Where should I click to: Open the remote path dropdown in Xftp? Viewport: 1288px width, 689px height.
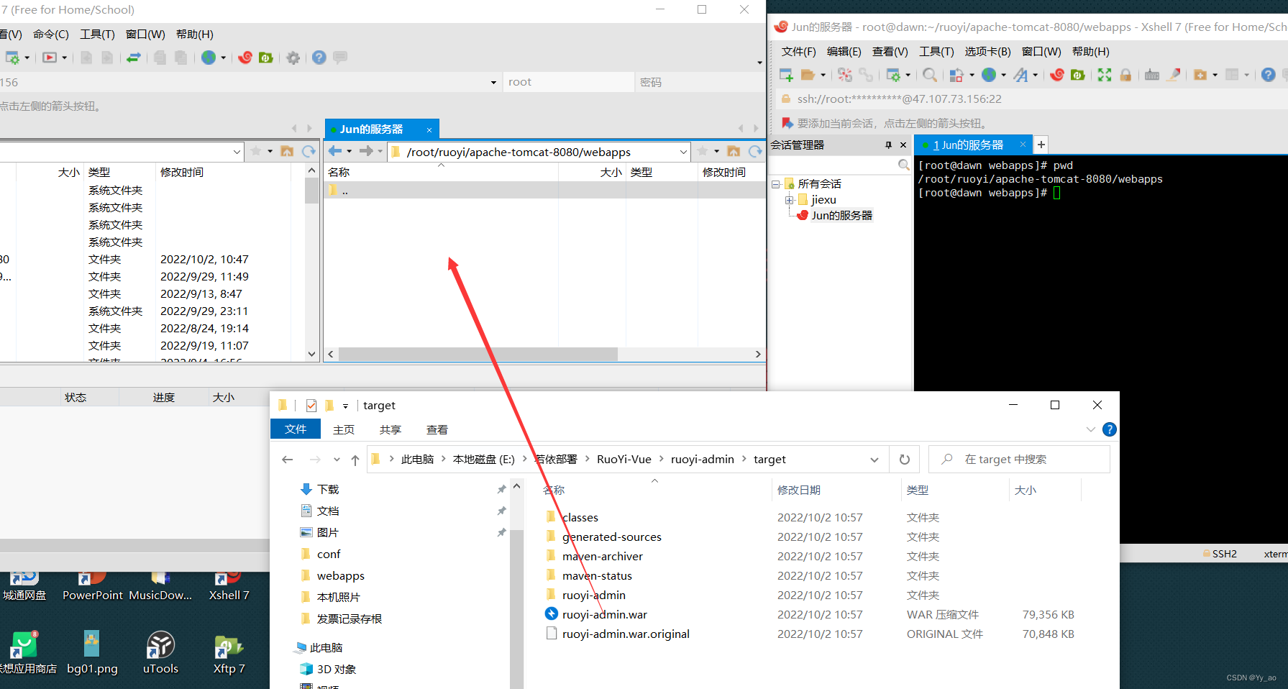tap(683, 152)
